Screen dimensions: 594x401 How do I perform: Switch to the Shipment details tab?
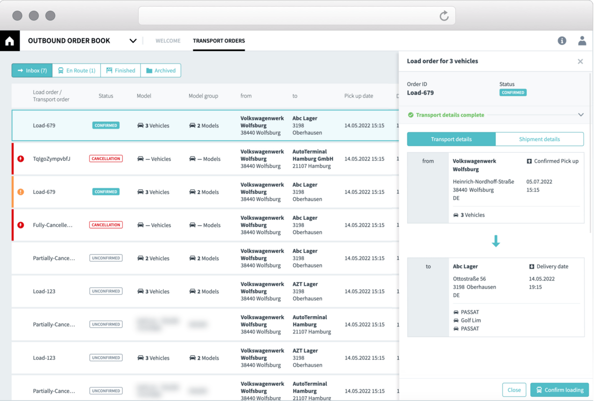(540, 139)
